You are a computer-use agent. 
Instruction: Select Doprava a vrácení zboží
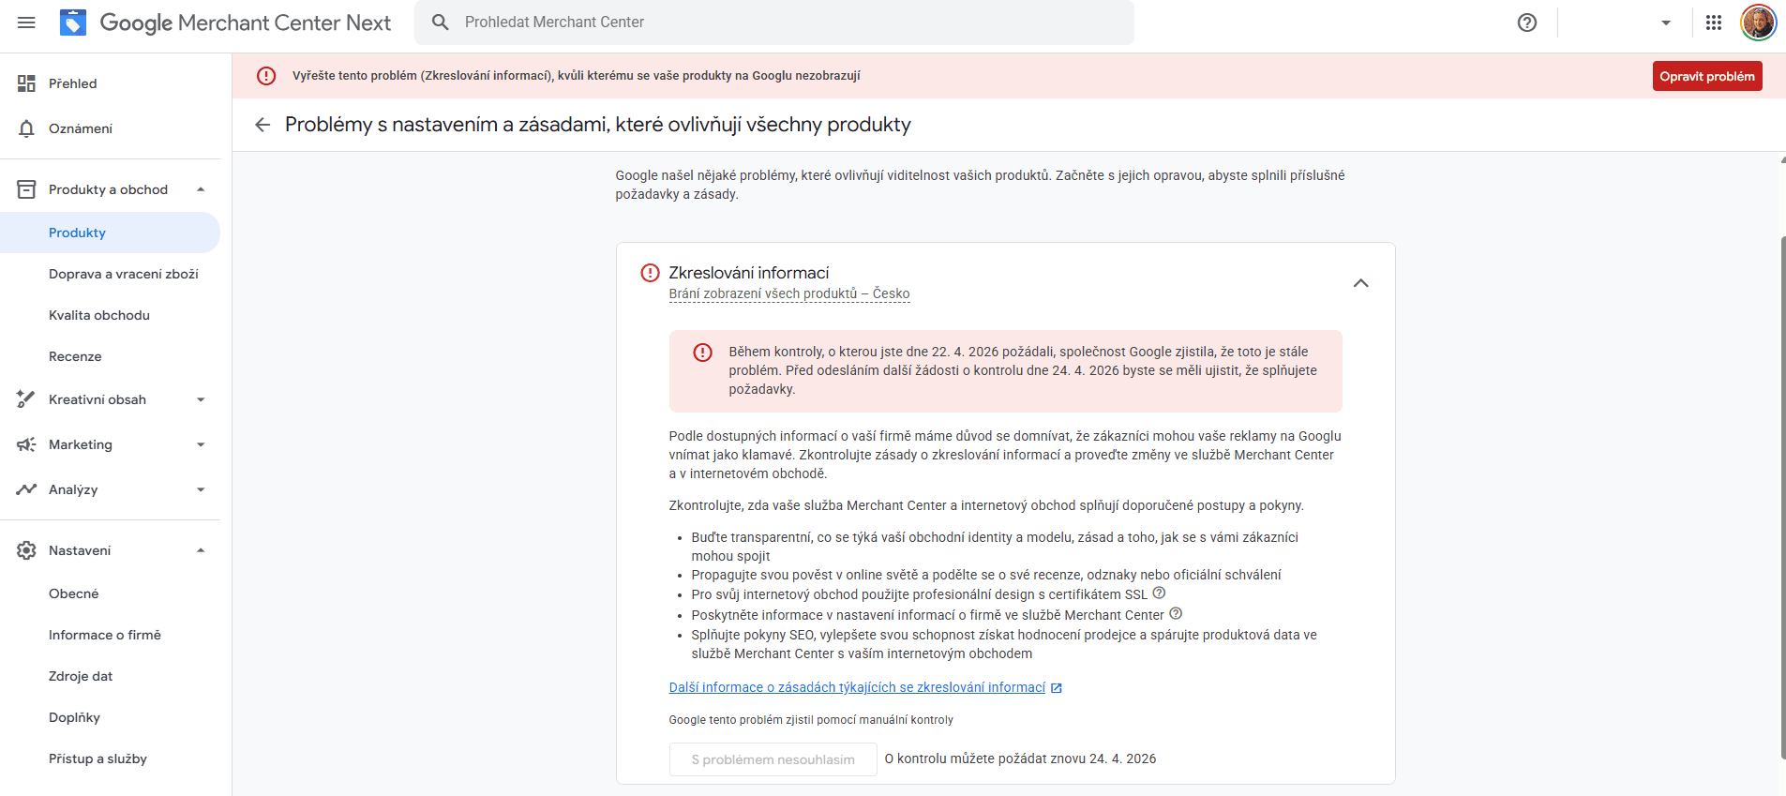click(x=124, y=274)
